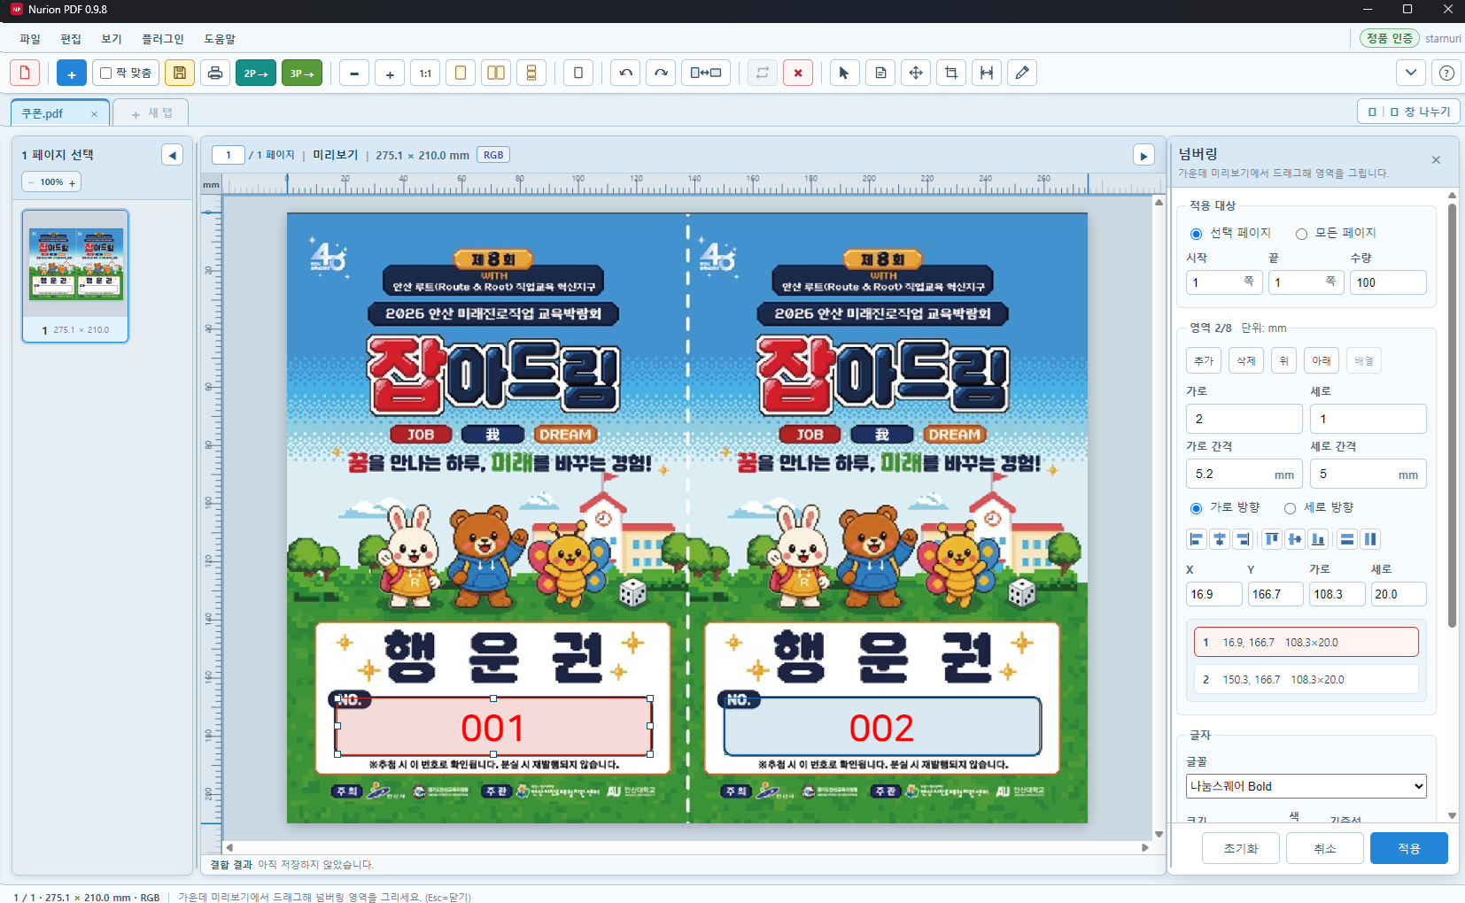This screenshot has height=903, width=1465.
Task: Click the save (floppy disk) icon
Action: [179, 73]
